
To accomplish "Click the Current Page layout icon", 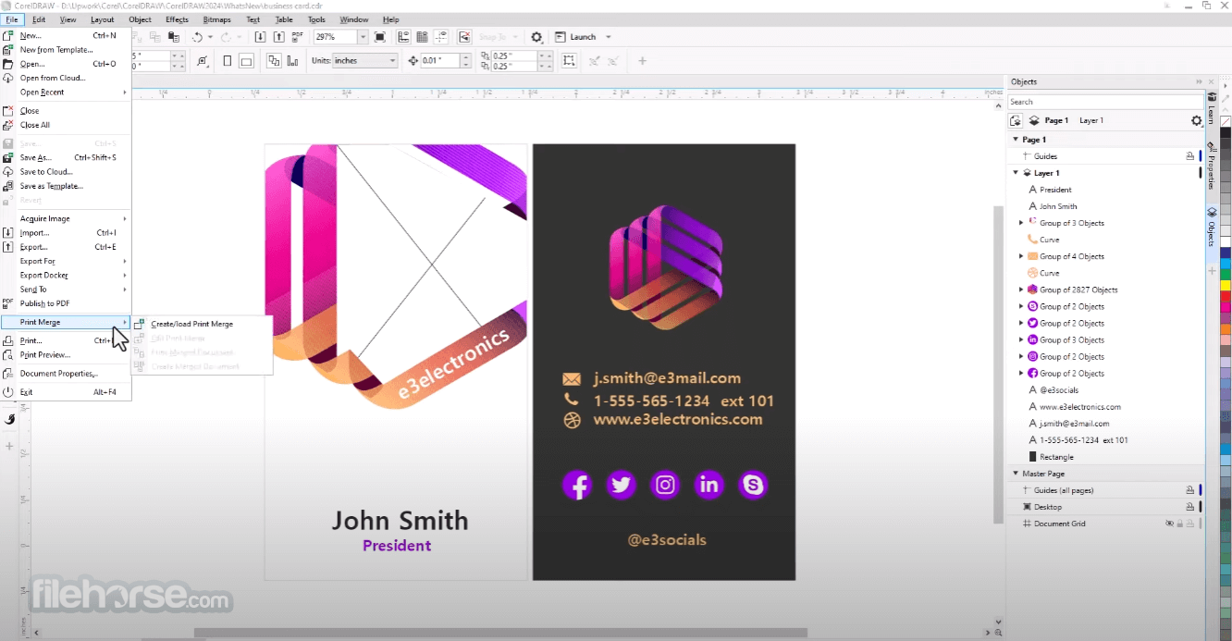I will click(x=292, y=61).
